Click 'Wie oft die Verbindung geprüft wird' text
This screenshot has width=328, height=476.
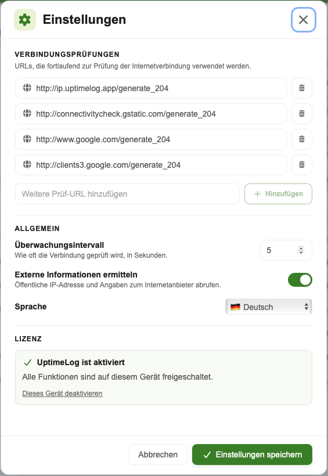91,255
